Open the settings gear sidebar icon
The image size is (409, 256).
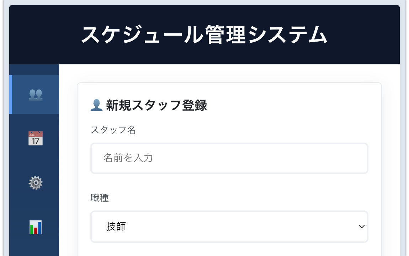(36, 183)
